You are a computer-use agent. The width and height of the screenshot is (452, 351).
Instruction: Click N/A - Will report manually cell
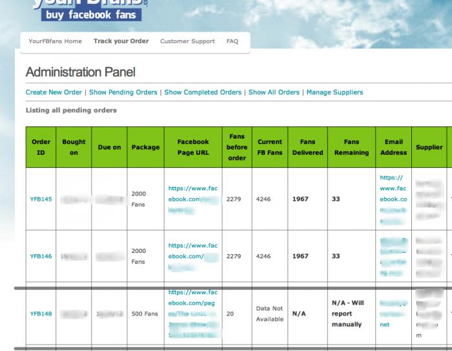click(x=348, y=314)
